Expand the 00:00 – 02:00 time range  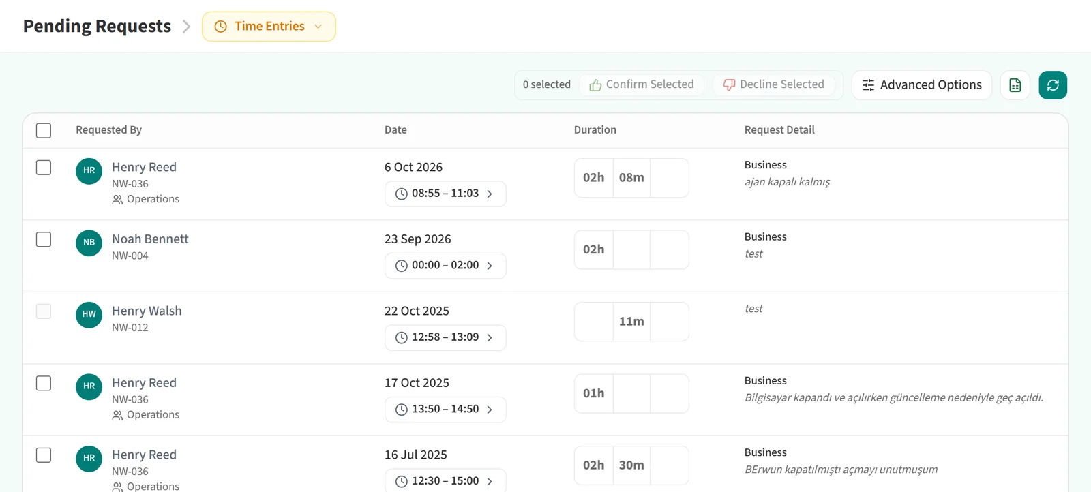tap(445, 266)
